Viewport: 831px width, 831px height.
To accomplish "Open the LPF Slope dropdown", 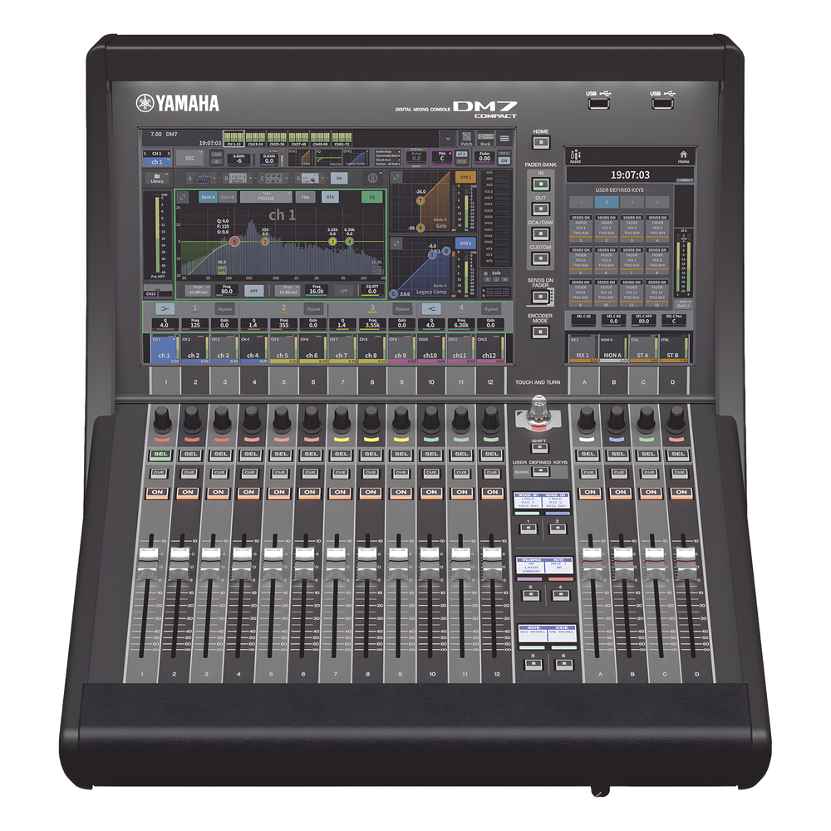I will tap(288, 290).
